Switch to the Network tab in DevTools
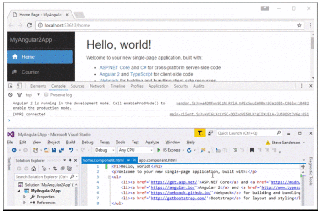 coord(97,86)
